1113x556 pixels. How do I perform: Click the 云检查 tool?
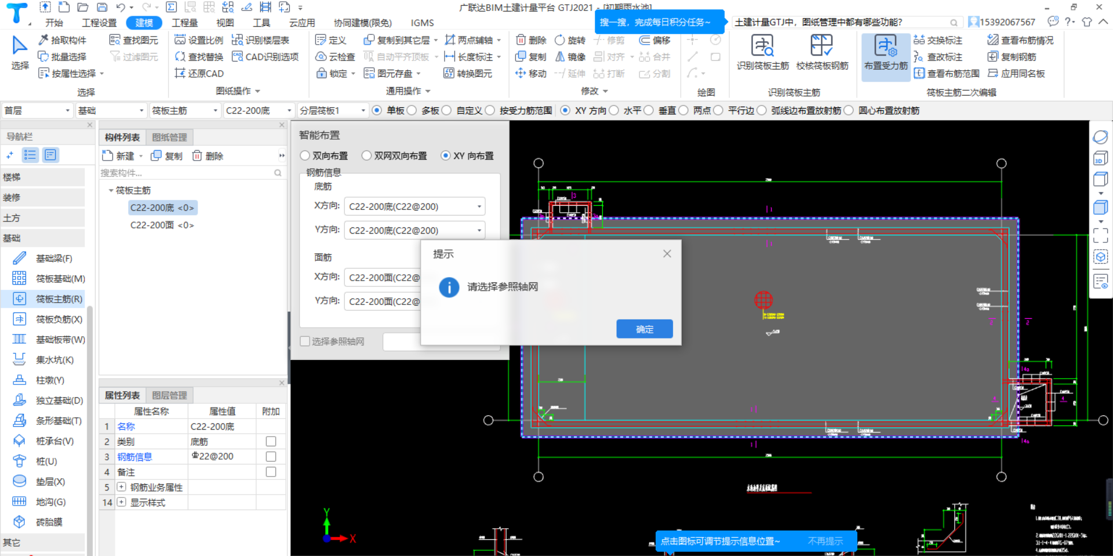(335, 57)
